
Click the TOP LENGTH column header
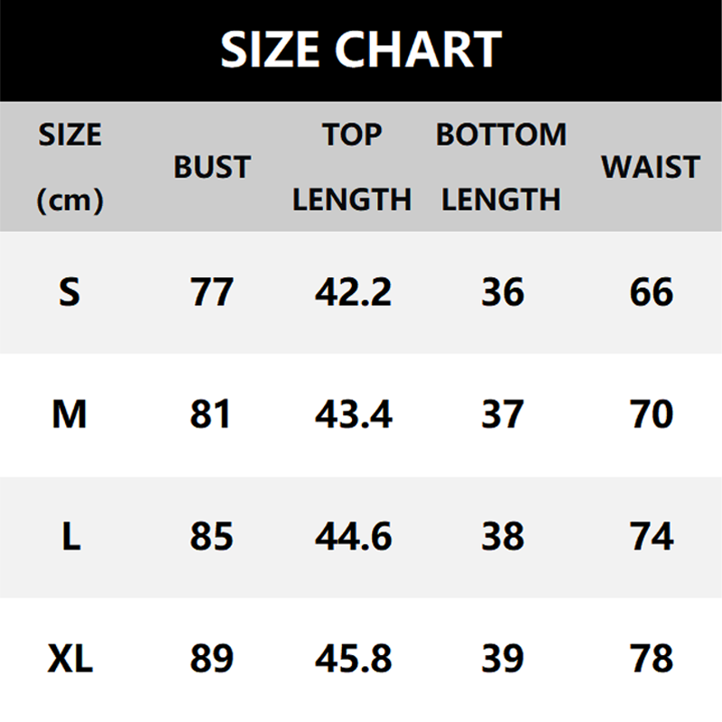352,167
